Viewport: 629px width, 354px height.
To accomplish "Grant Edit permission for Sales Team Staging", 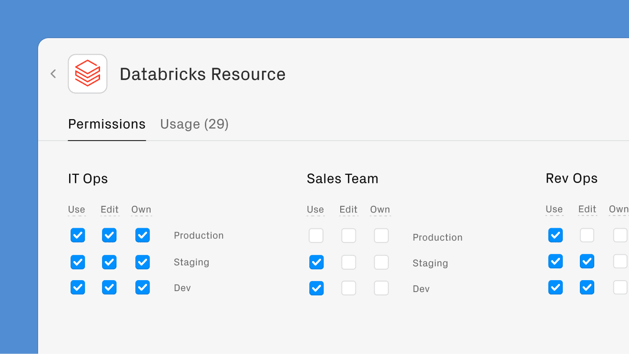I will pyautogui.click(x=348, y=262).
